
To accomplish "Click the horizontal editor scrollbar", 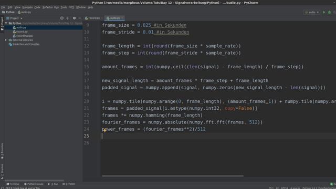I will coord(173,176).
